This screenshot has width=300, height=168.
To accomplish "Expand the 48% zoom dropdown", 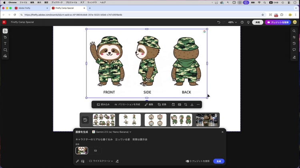I will click(232, 22).
